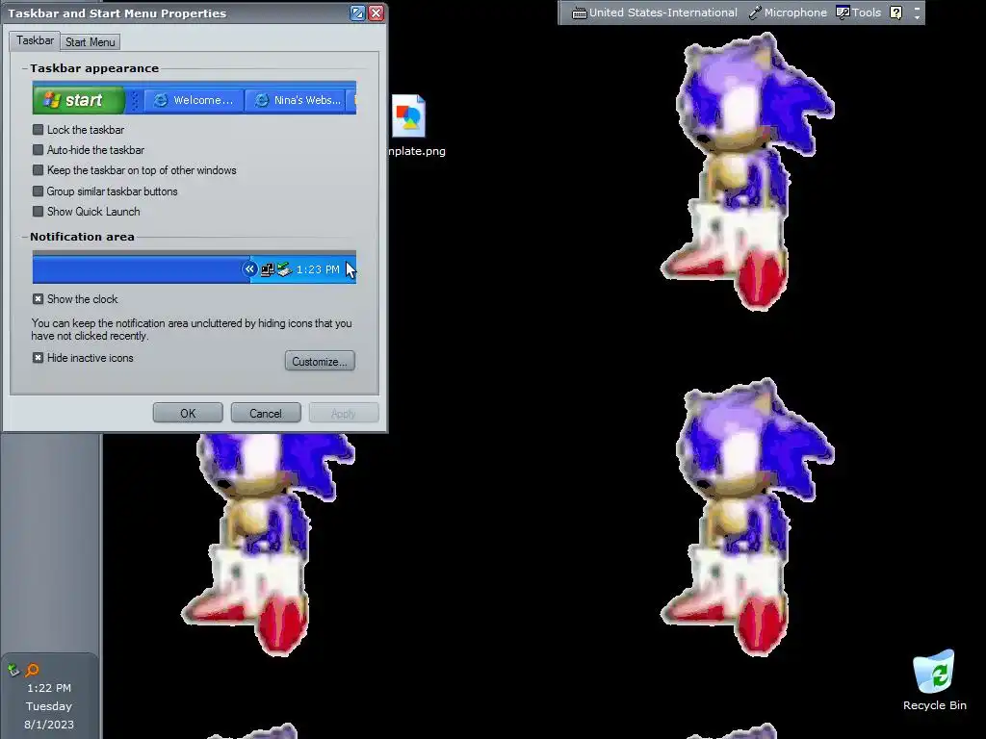Select the Recycle Bin desktop icon
Image resolution: width=986 pixels, height=739 pixels.
[x=934, y=680]
